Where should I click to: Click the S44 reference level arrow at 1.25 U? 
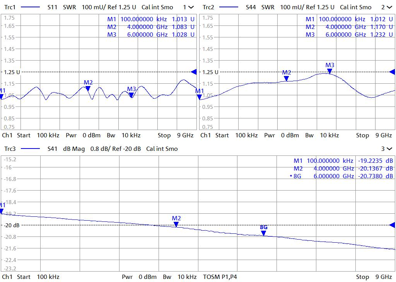[392, 72]
